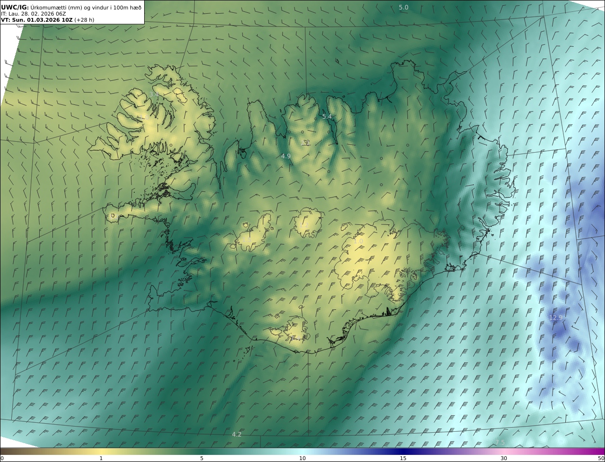
Task: Click the colorbar tick label 30
Action: pyautogui.click(x=504, y=458)
